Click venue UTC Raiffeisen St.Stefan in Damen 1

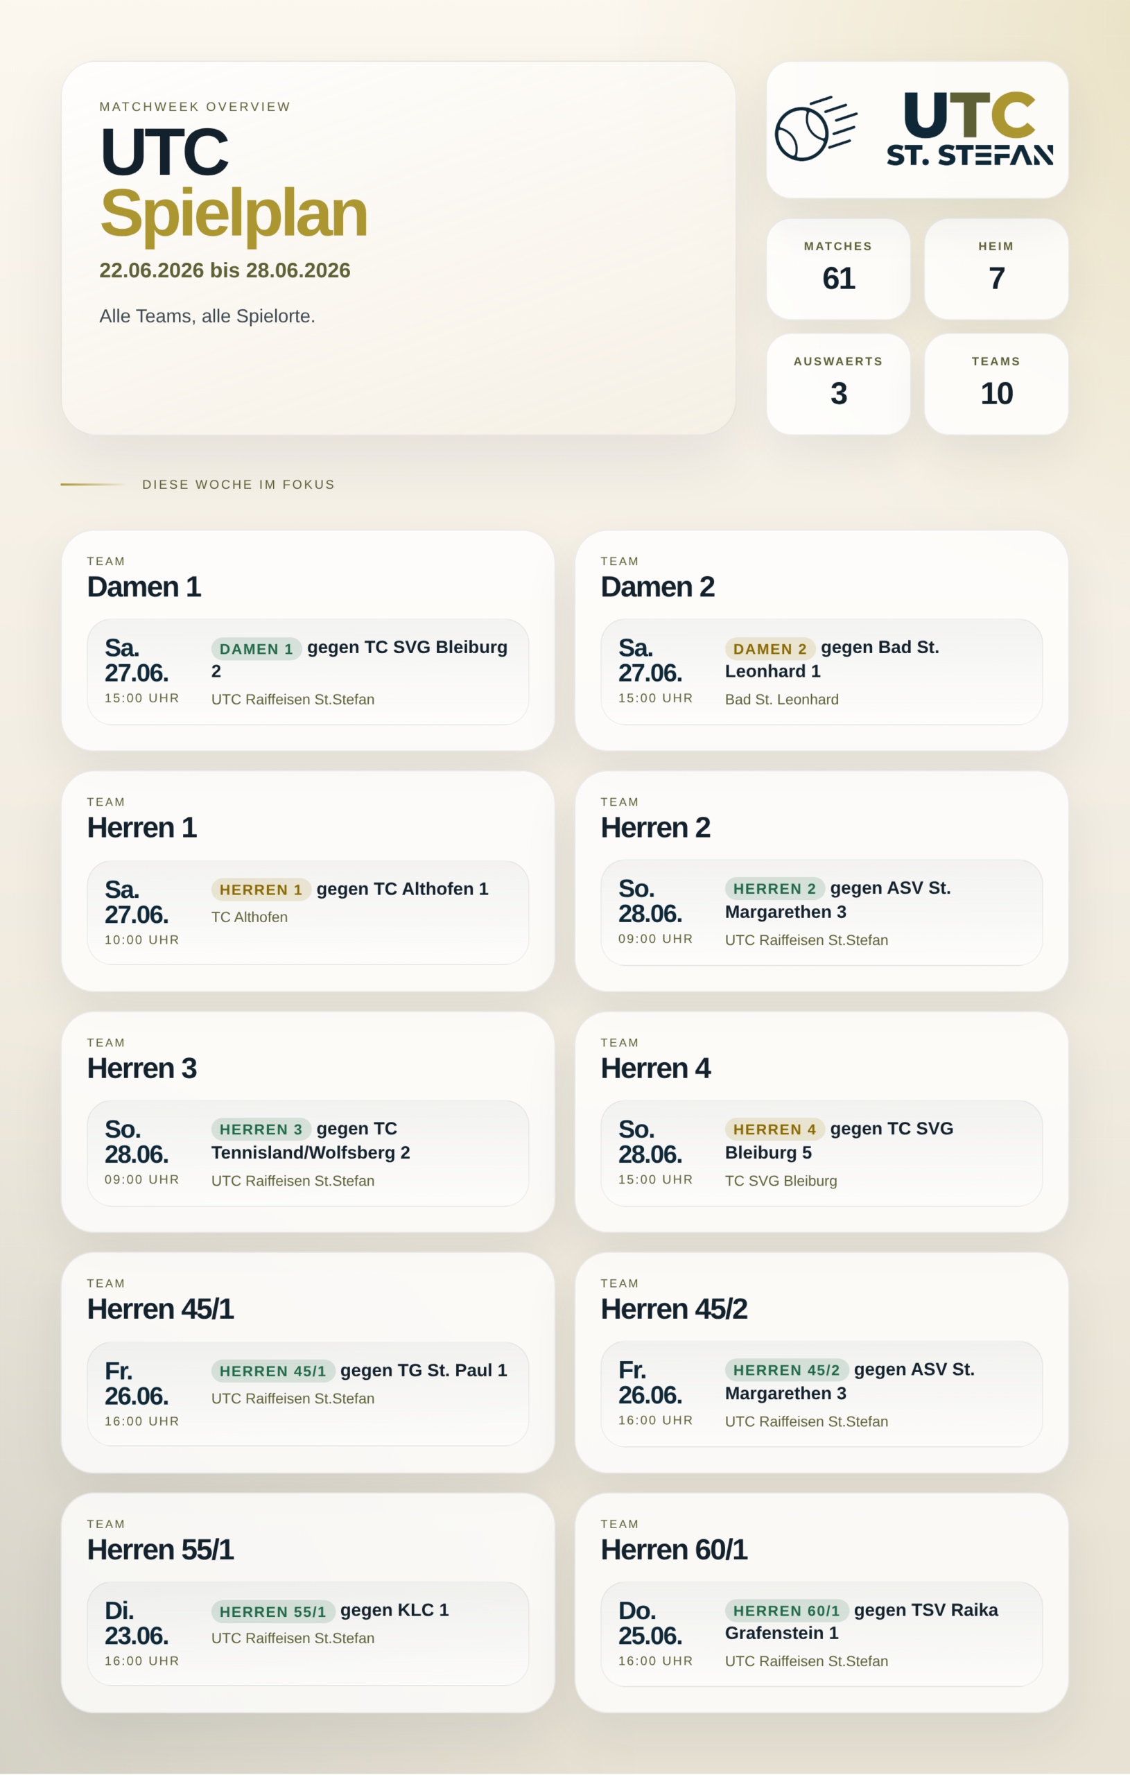click(293, 700)
